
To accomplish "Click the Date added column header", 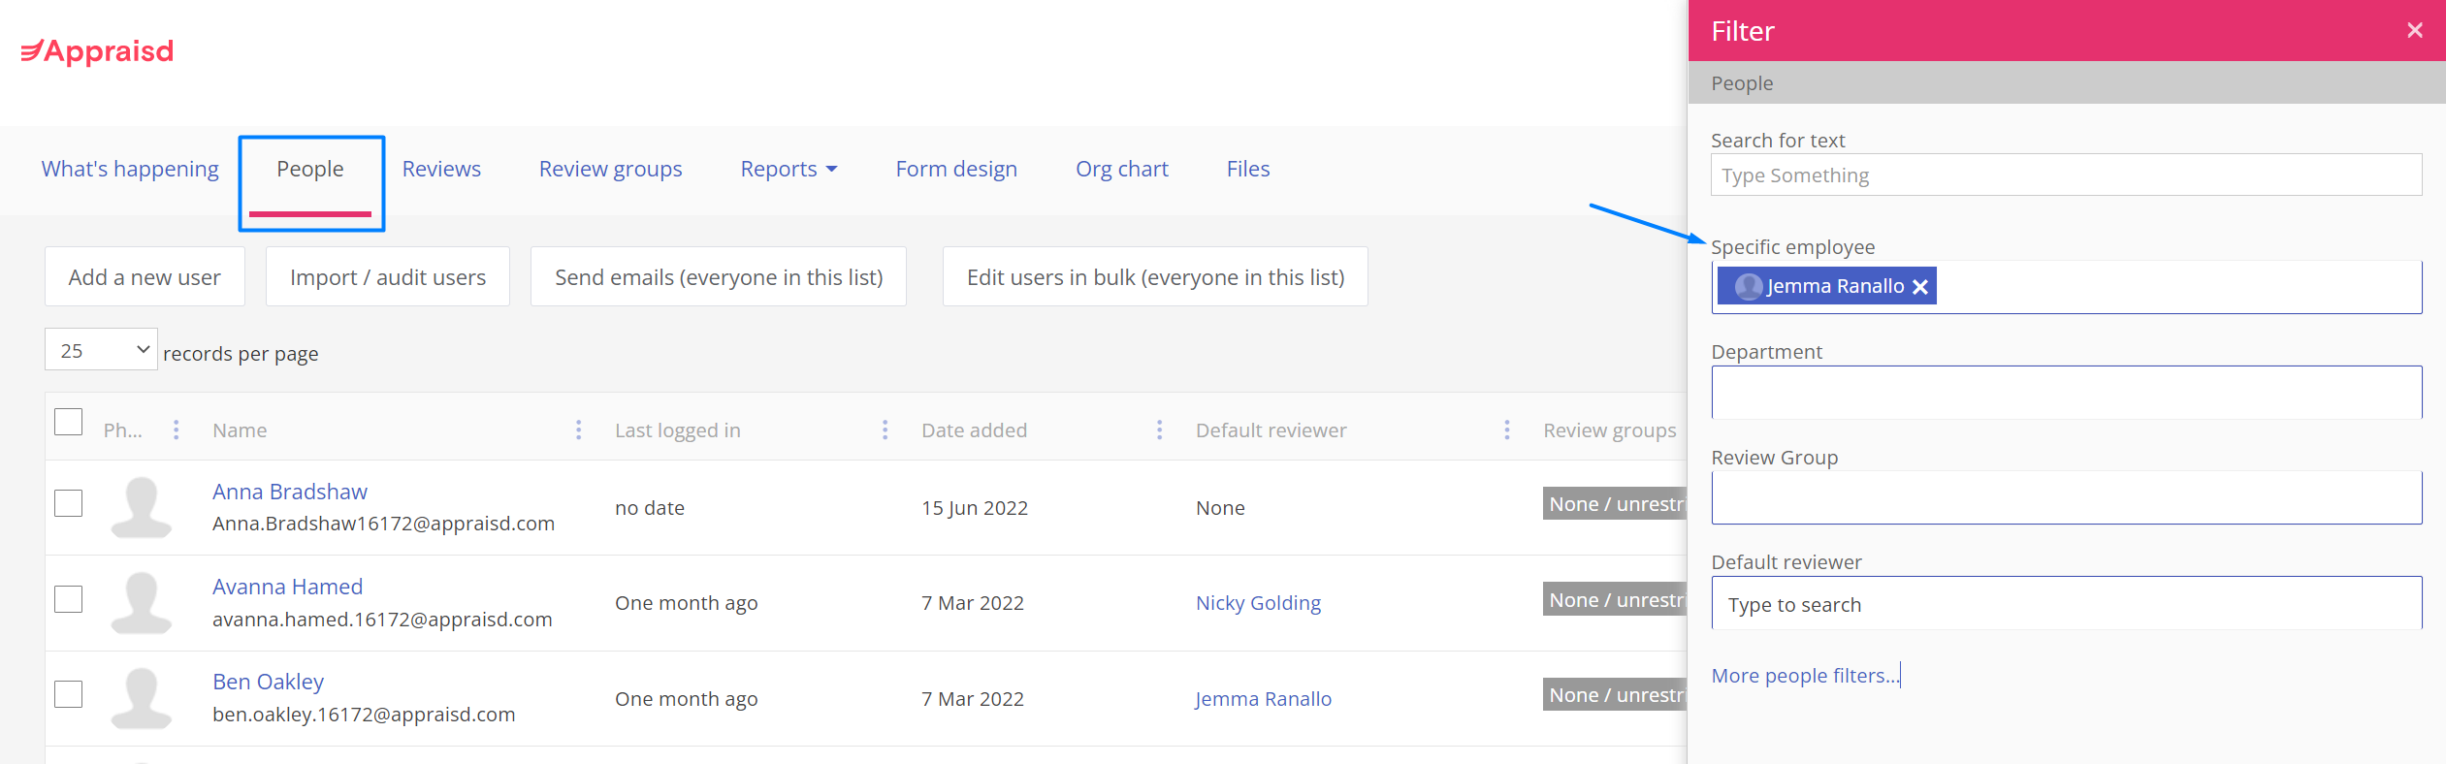I will click(x=974, y=430).
